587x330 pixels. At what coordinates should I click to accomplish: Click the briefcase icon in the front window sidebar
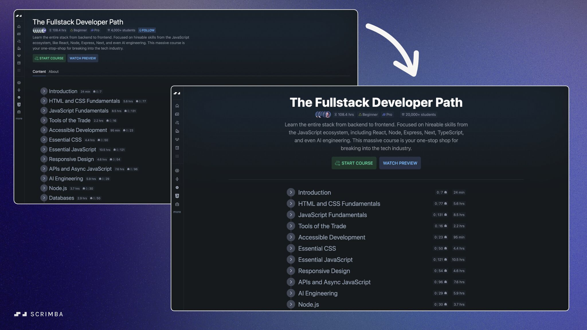177,204
